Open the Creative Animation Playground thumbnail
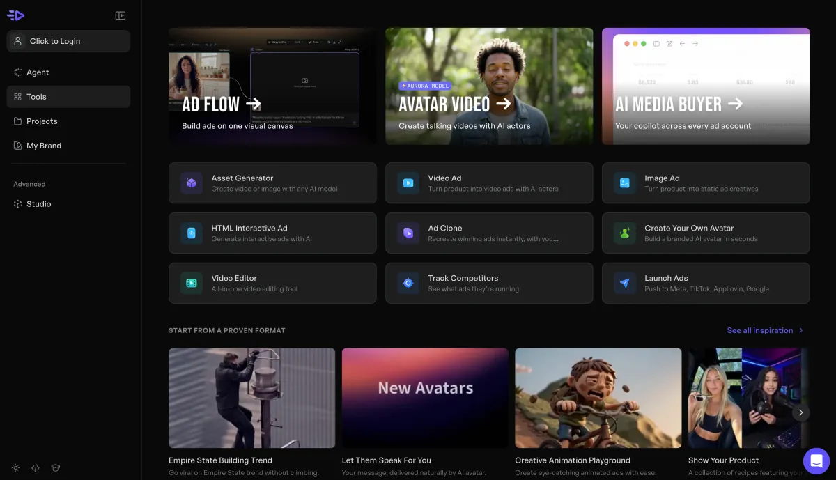 [x=598, y=398]
